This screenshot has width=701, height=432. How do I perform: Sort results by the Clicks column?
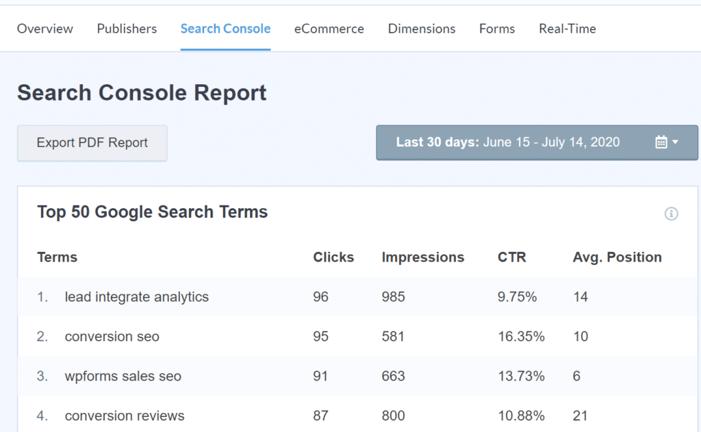point(333,257)
